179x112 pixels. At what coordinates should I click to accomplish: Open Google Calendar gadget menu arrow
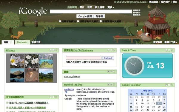click(x=166, y=85)
